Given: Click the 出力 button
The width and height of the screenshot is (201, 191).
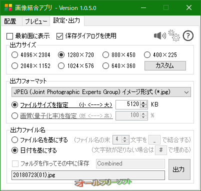Looking at the screenshot, I should point(179,169).
